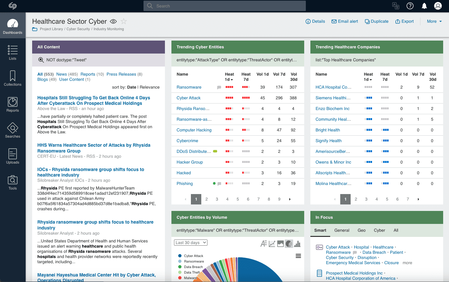
Task: Switch to the Cyber tab in In Focus
Action: [x=380, y=230]
